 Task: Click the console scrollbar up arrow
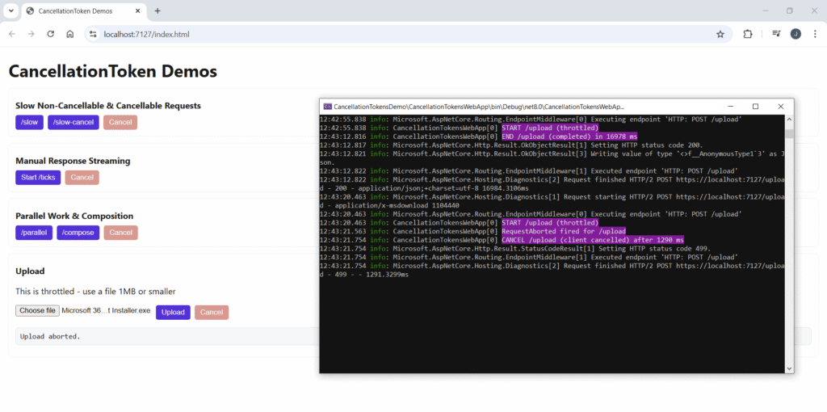pos(789,120)
